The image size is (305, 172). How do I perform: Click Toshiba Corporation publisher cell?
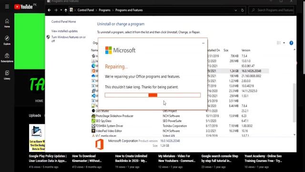[175, 126]
